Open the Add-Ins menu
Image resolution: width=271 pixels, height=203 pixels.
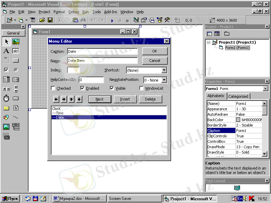110,12
